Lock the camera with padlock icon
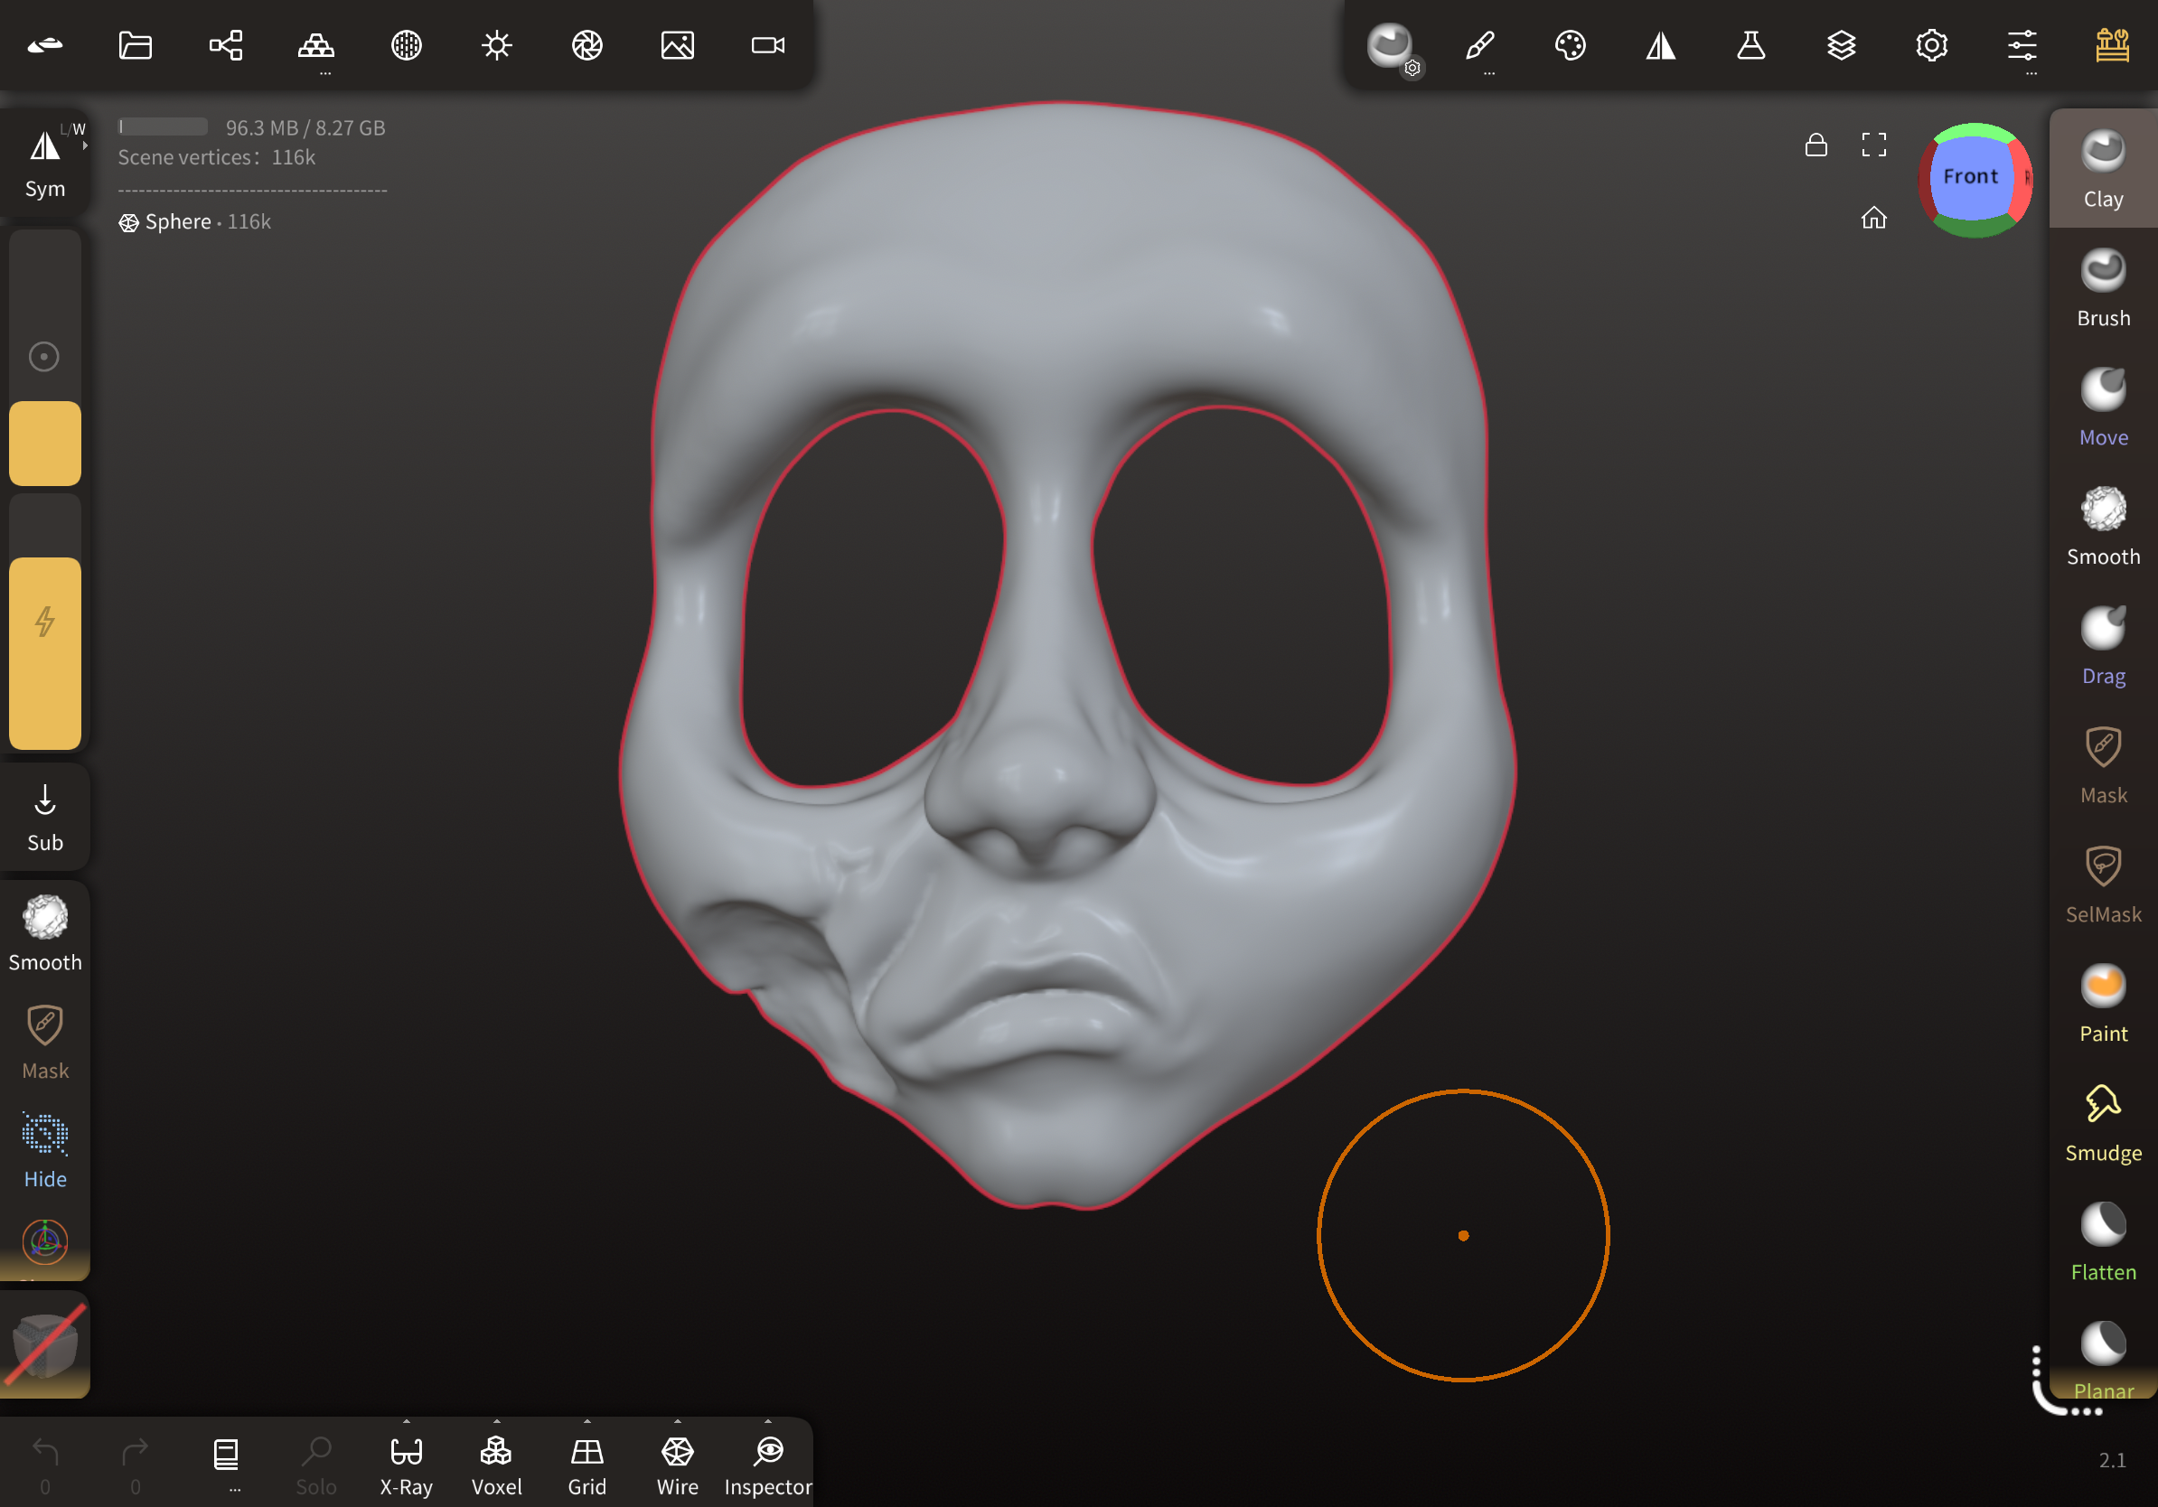The width and height of the screenshot is (2158, 1507). [x=1815, y=145]
